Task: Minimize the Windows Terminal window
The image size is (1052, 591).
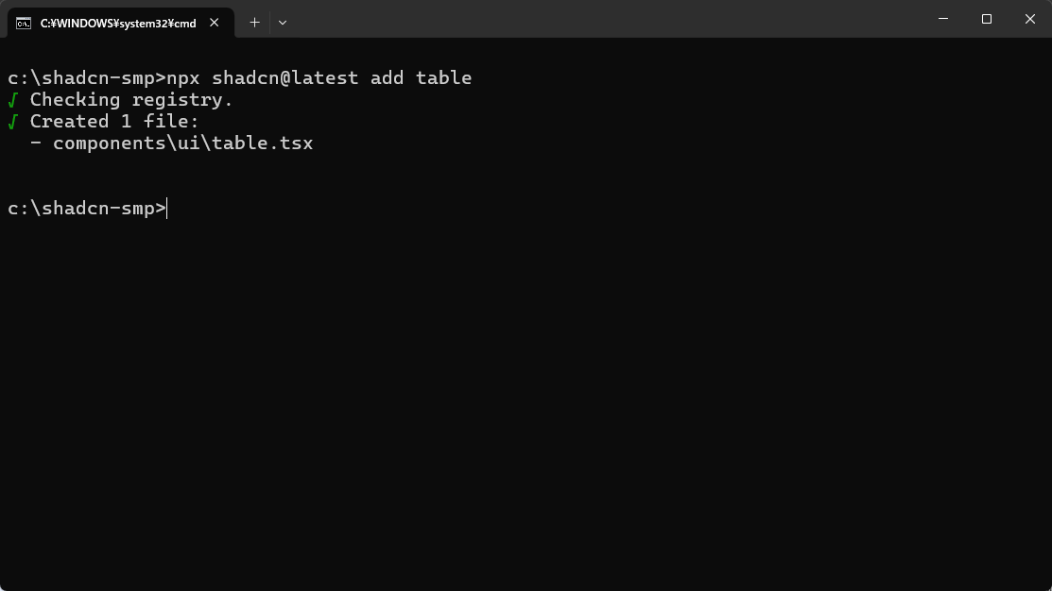Action: (x=942, y=19)
